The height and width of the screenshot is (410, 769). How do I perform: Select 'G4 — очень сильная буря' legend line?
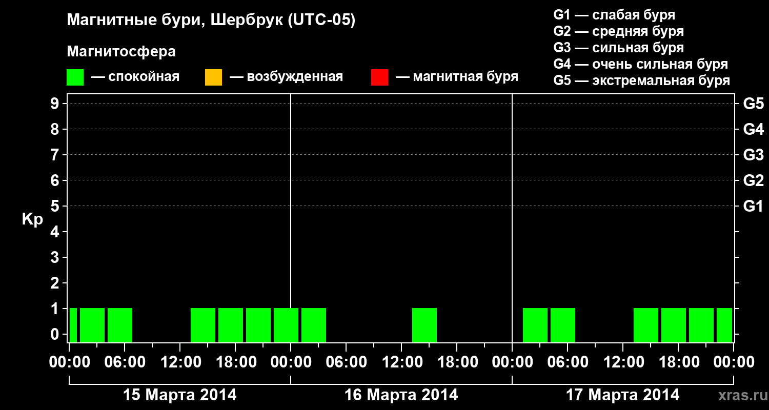641,64
